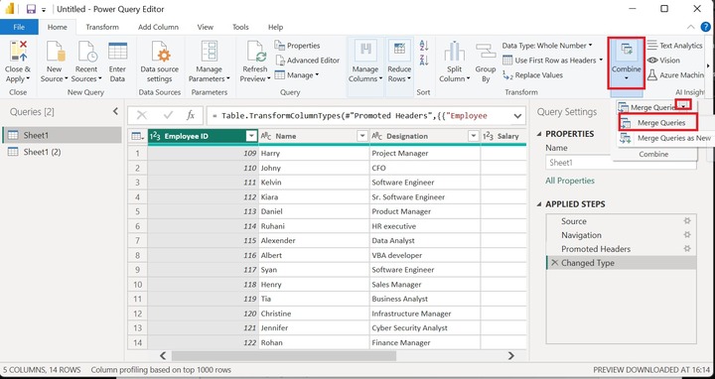Sort descending with Z-A icon

coord(424,60)
